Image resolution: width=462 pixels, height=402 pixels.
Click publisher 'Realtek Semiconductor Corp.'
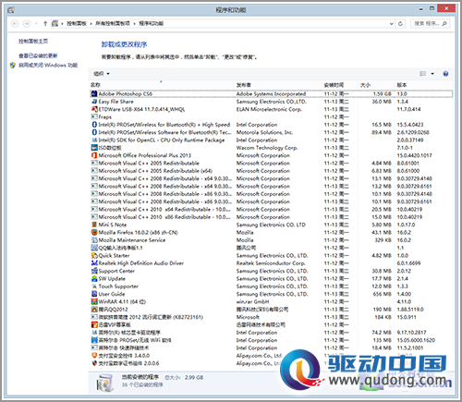[x=271, y=263]
